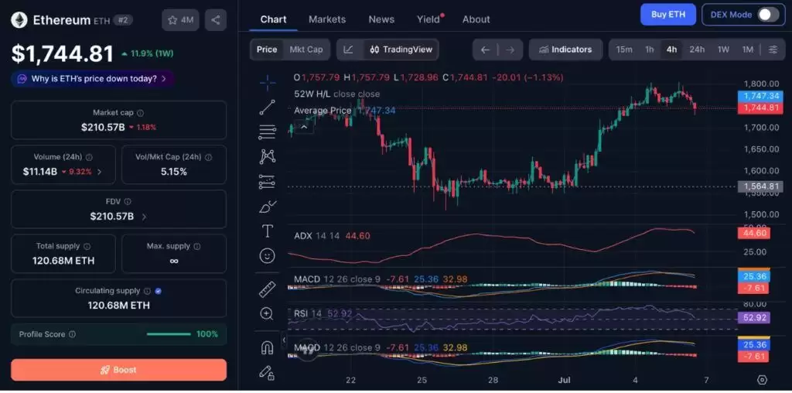The image size is (792, 393).
Task: Select the Text tool
Action: click(x=267, y=231)
